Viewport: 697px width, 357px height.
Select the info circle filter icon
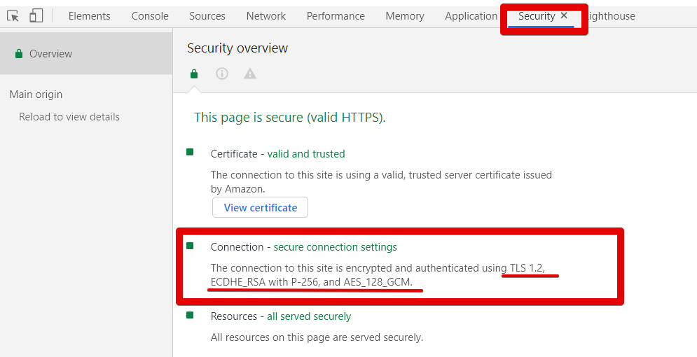(x=222, y=73)
